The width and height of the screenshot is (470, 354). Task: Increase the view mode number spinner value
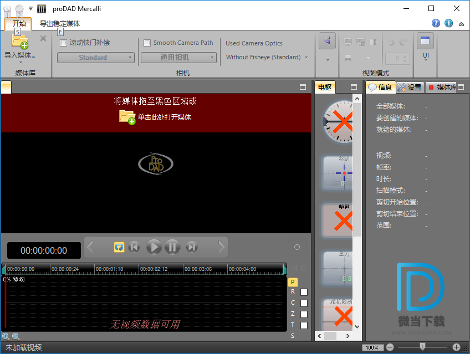pyautogui.click(x=405, y=56)
